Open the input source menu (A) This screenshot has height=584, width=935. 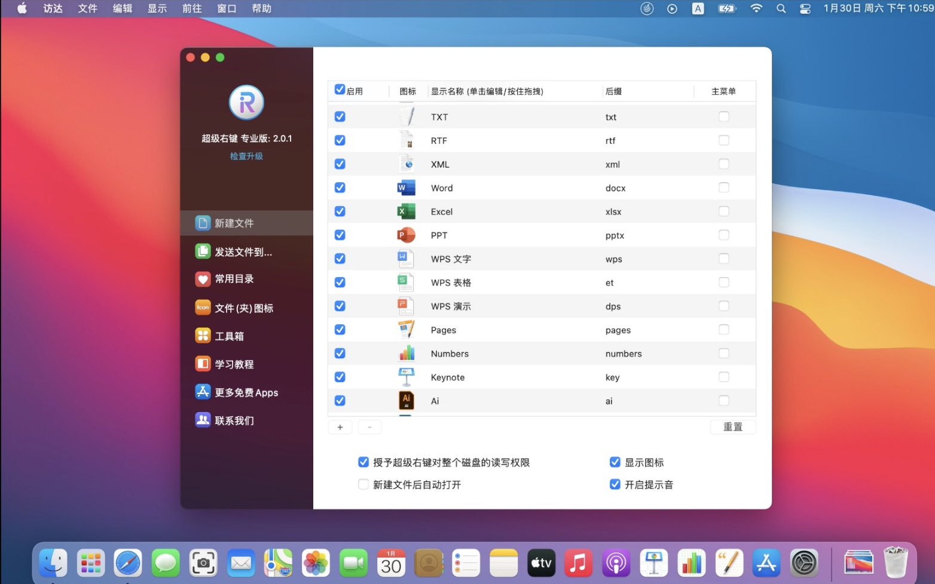click(698, 8)
